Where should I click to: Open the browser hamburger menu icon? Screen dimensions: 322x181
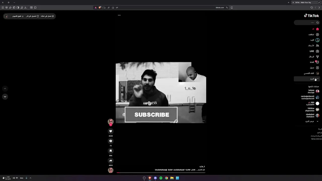coord(3,8)
